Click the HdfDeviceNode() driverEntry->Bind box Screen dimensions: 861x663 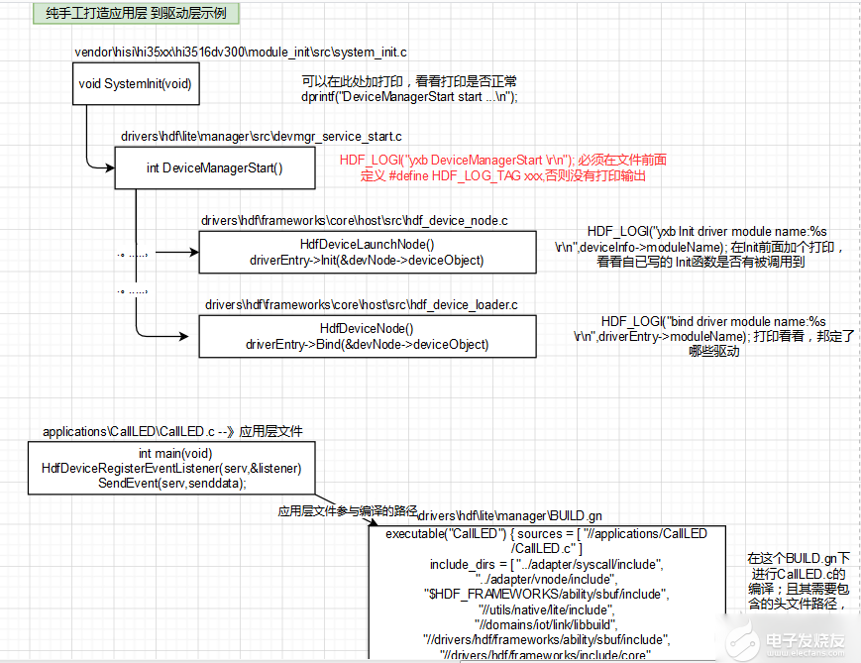coord(367,337)
